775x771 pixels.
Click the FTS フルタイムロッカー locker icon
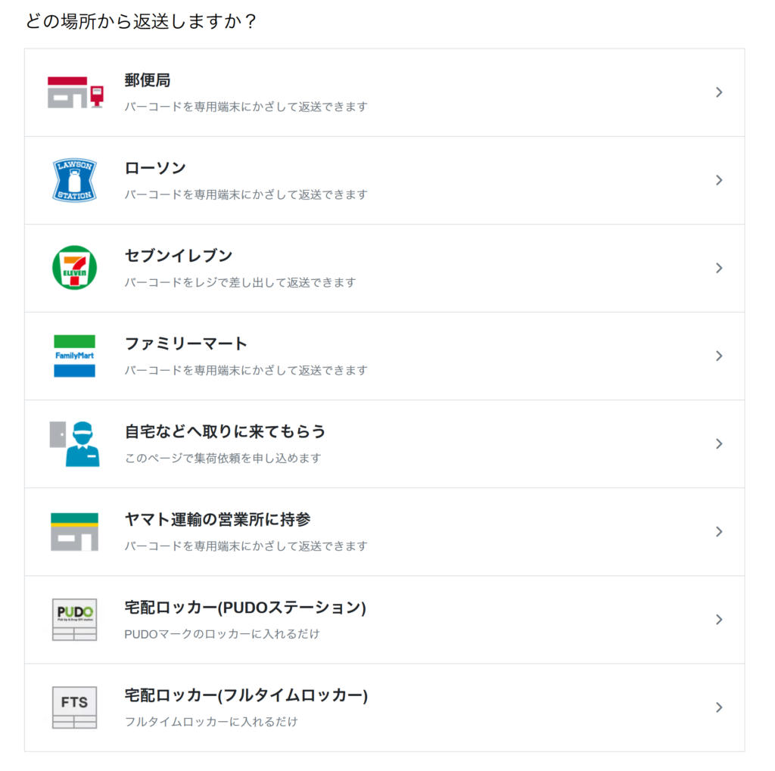click(x=73, y=707)
